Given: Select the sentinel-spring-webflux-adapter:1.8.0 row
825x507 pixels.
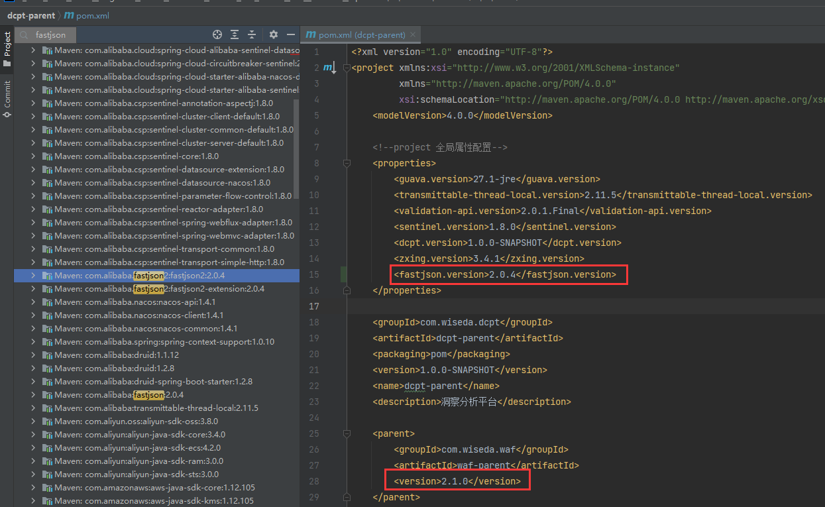Looking at the screenshot, I should tap(156, 223).
